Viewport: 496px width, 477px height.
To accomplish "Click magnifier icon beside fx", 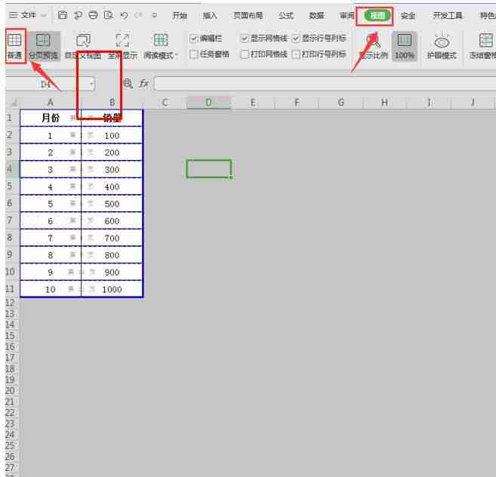I will point(128,84).
